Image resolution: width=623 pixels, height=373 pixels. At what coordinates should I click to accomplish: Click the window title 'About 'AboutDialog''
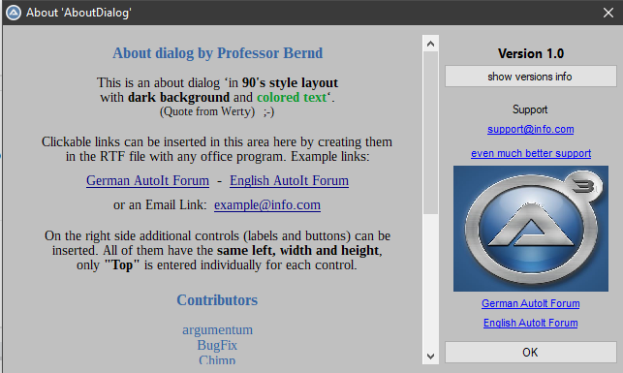(78, 13)
